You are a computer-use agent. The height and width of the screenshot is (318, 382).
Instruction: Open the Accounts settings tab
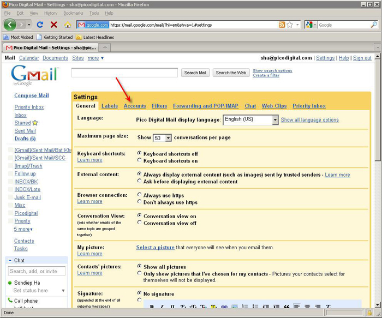click(x=135, y=106)
